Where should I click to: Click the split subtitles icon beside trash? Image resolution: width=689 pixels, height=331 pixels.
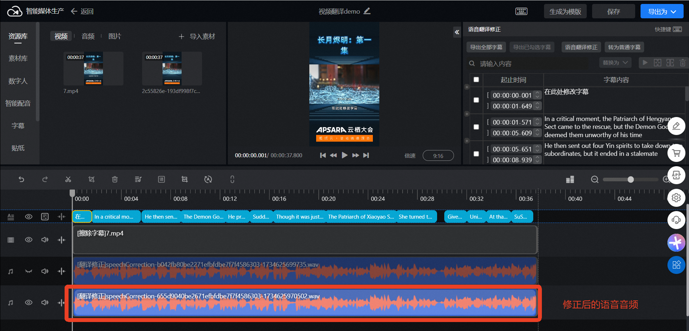[670, 63]
